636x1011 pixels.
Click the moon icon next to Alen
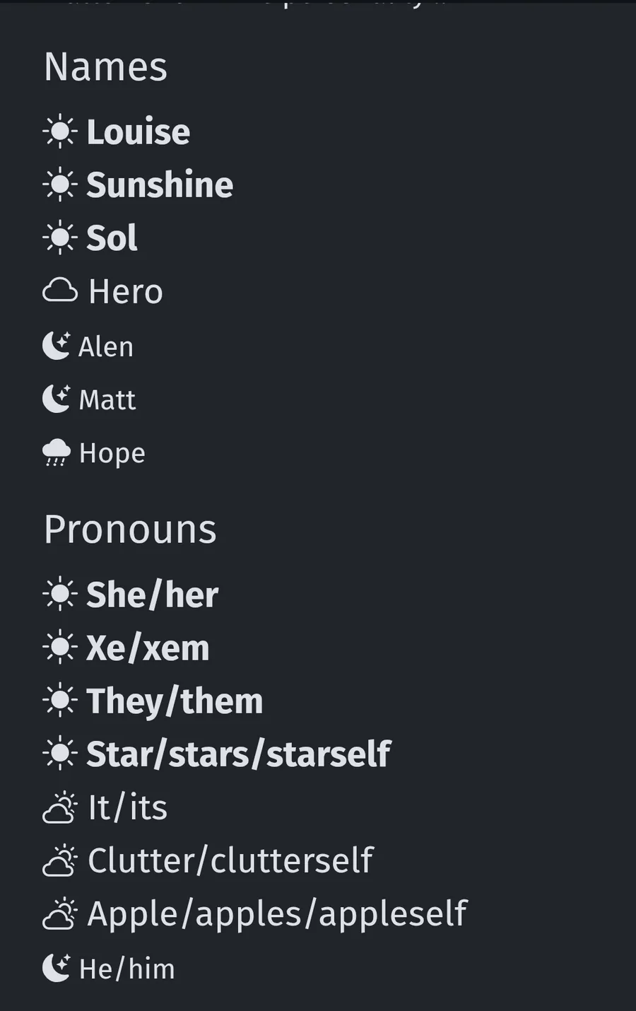(x=57, y=346)
